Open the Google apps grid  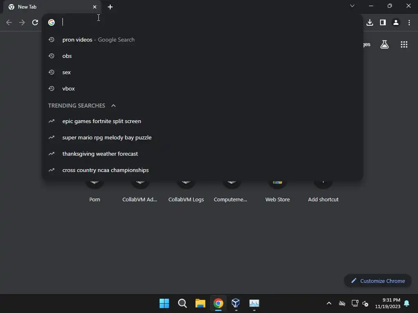click(404, 44)
